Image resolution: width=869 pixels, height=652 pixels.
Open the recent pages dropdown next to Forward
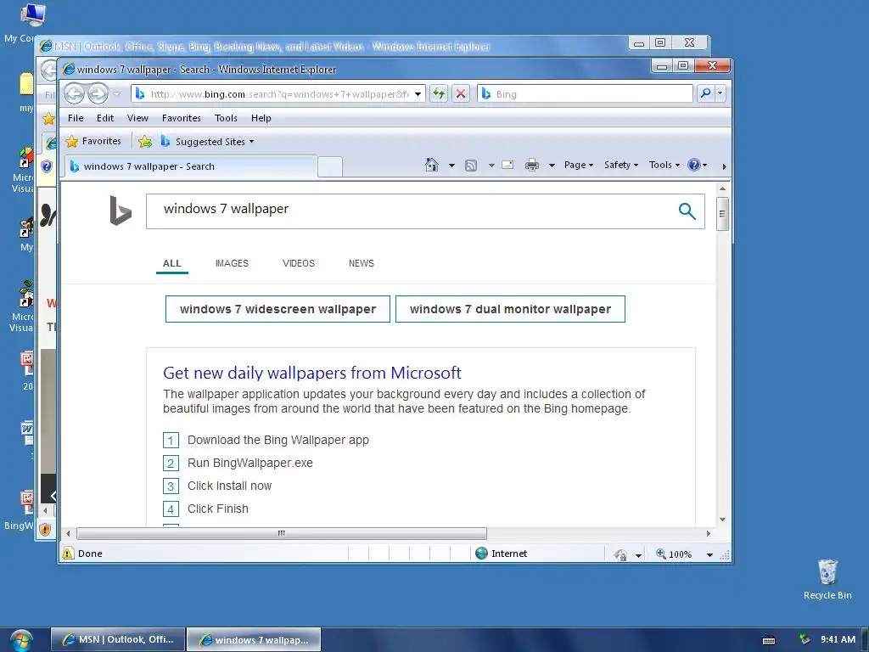116,93
